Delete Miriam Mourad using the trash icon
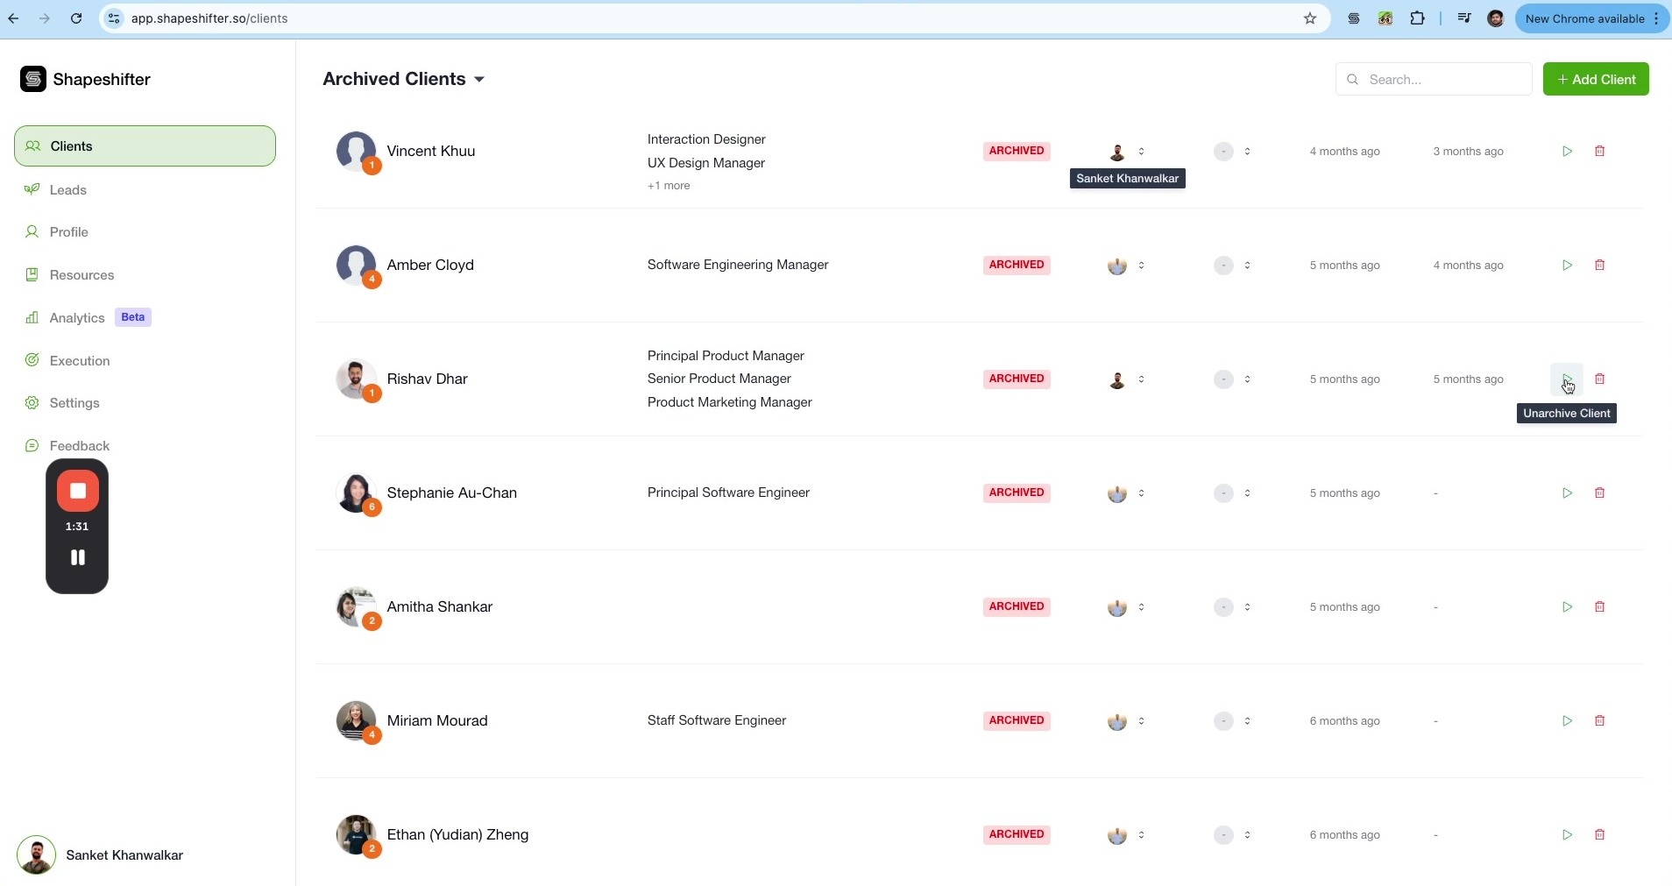Image resolution: width=1672 pixels, height=886 pixels. [1599, 721]
